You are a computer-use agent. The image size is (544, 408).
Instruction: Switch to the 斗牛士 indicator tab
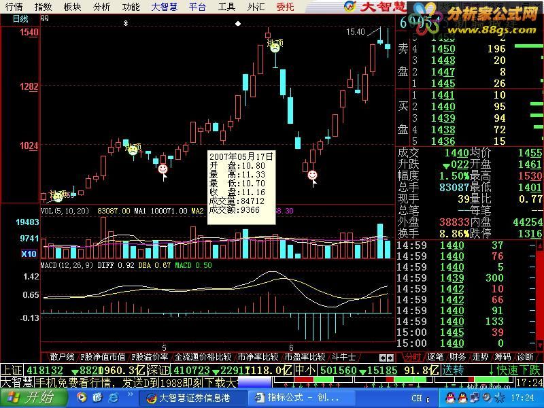(x=343, y=356)
